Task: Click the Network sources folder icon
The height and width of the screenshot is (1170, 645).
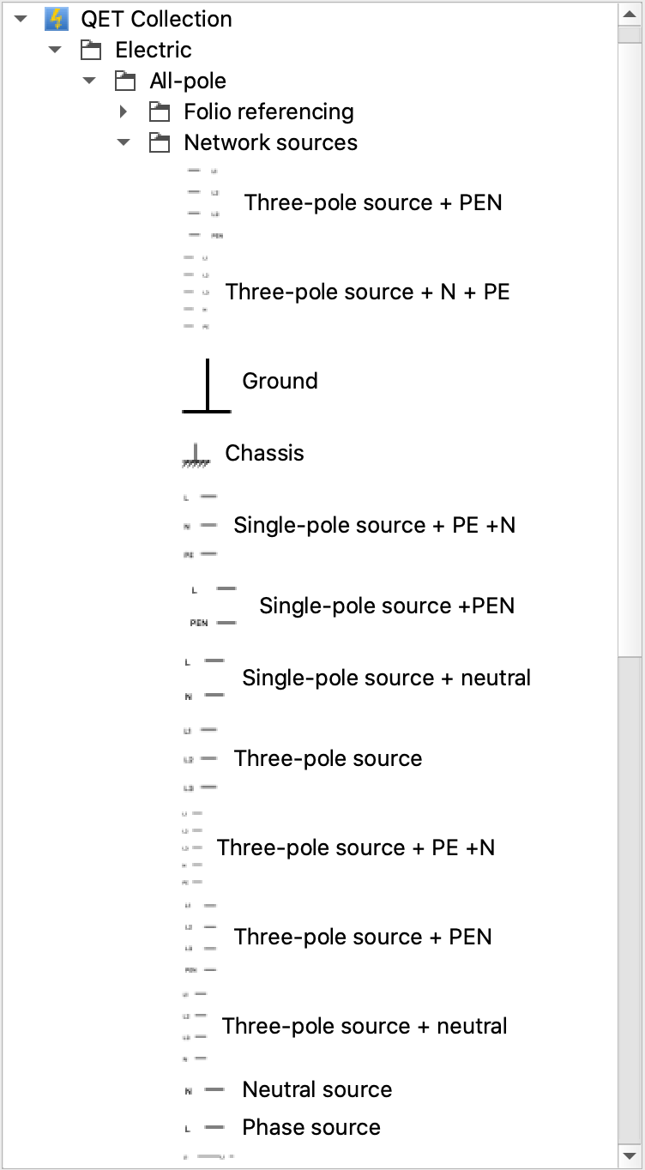Action: [160, 142]
